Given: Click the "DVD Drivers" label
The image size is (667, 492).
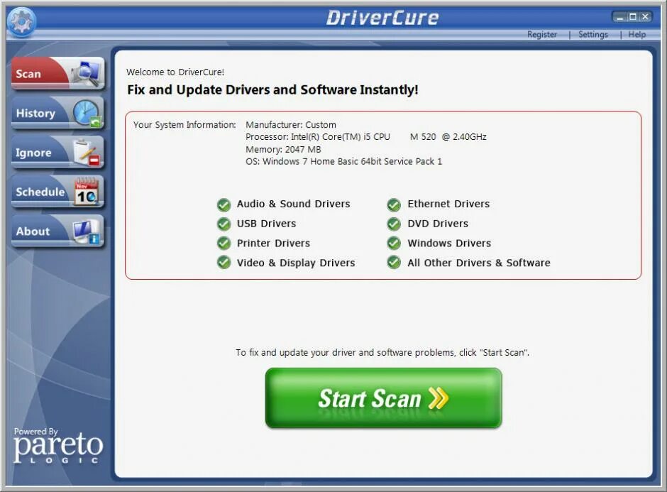Looking at the screenshot, I should (438, 224).
